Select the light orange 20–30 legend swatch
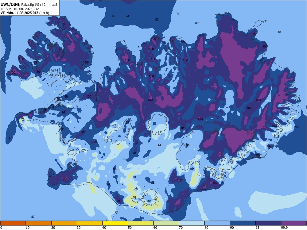This screenshot has height=230, width=307. 64,223
